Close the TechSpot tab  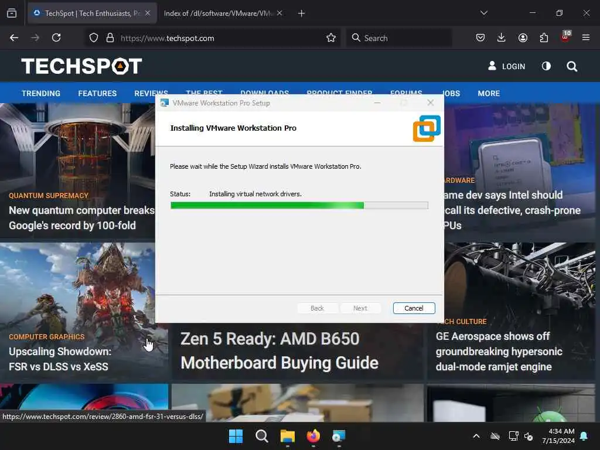click(x=148, y=13)
